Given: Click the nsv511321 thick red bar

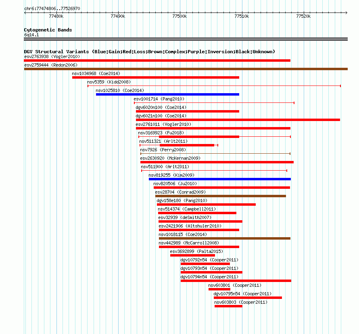Looking at the screenshot, I should click(187, 145).
